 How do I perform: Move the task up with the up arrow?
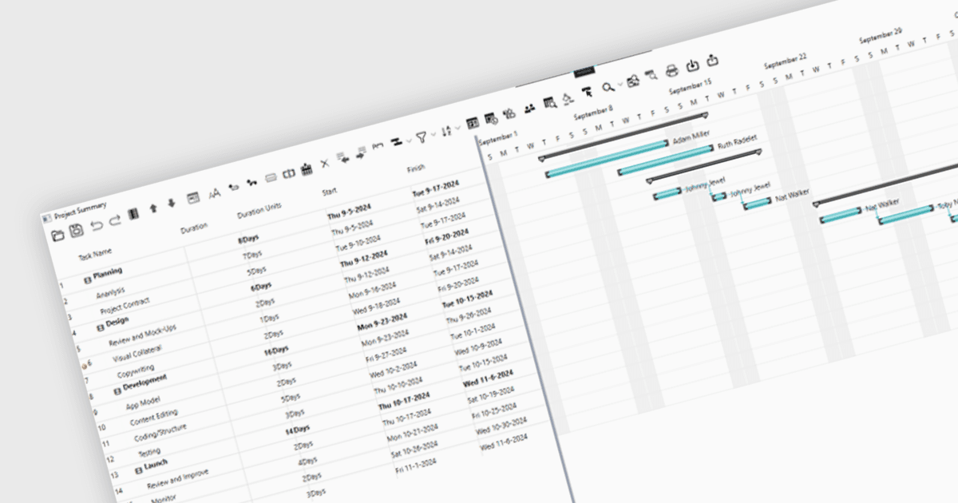click(153, 208)
